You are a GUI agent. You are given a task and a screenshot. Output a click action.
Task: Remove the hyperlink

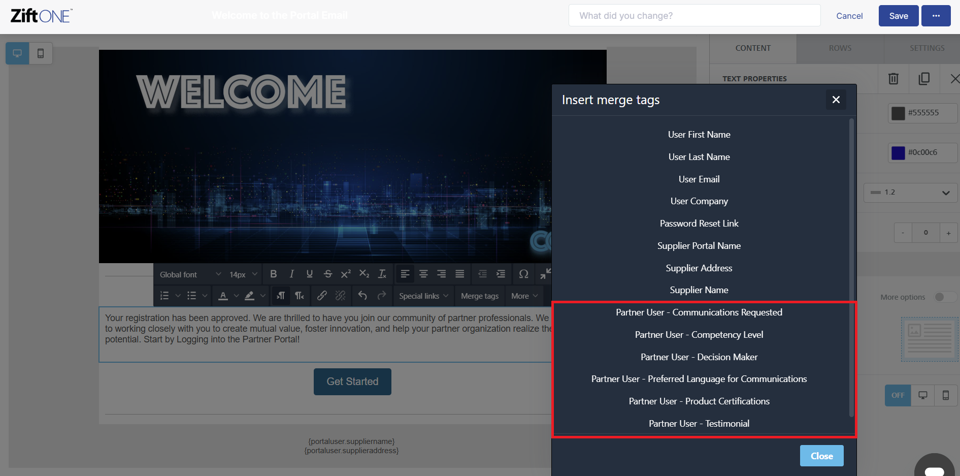pyautogui.click(x=340, y=296)
